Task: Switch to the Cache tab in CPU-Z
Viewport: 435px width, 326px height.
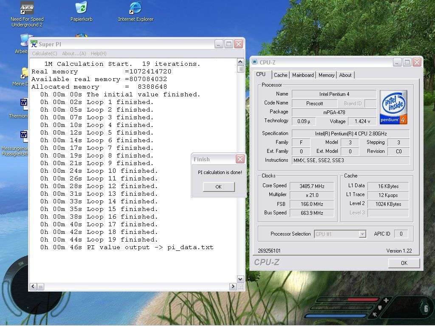Action: point(280,75)
